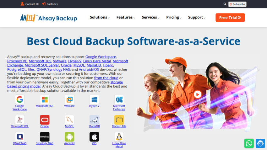Click the red Oracle icon tile

[45, 120]
